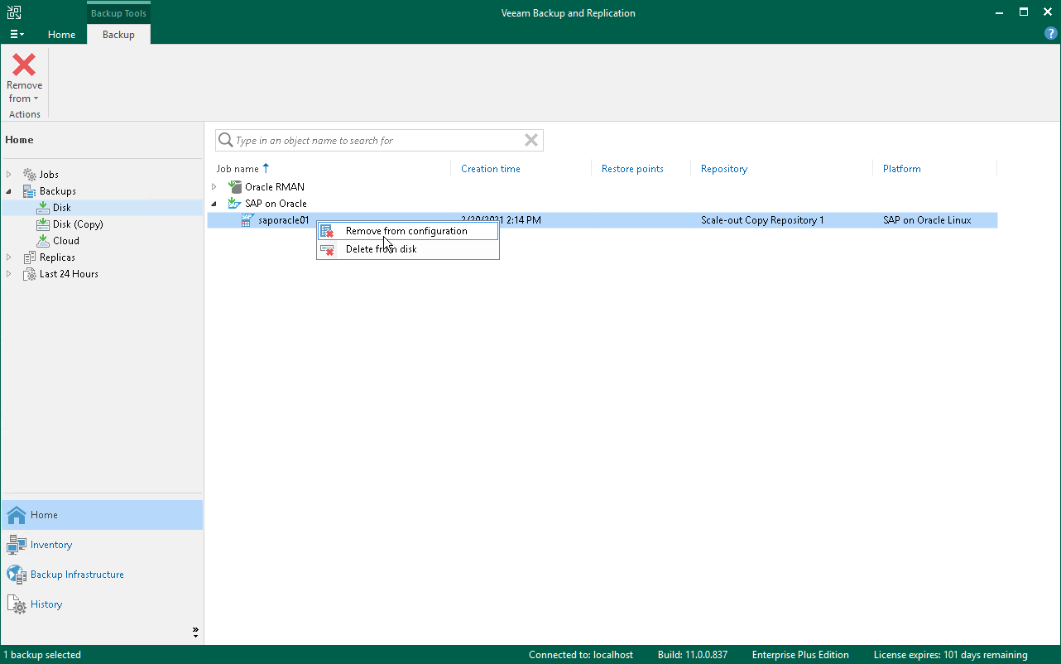1061x664 pixels.
Task: Click the Backups icon in tree
Action: (29, 191)
